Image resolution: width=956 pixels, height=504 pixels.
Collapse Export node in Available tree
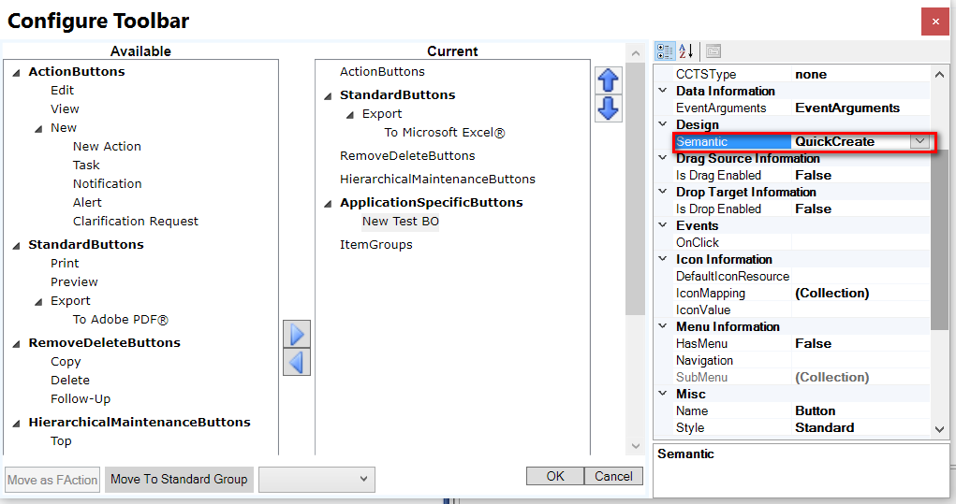tap(38, 301)
